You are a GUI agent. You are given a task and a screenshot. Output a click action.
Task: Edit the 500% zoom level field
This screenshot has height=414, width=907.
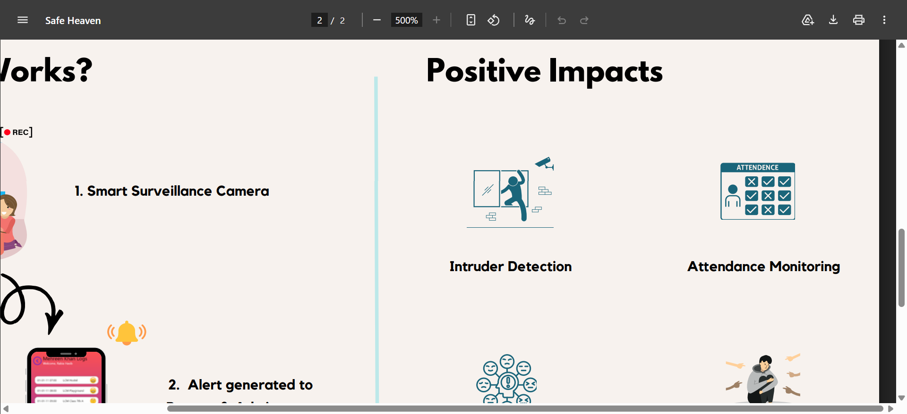pyautogui.click(x=406, y=20)
